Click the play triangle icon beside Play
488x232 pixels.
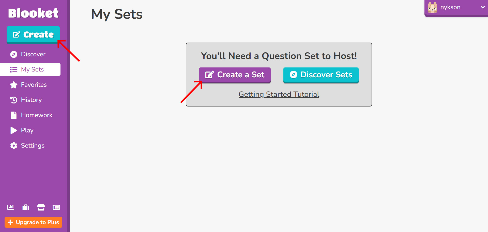[13, 130]
